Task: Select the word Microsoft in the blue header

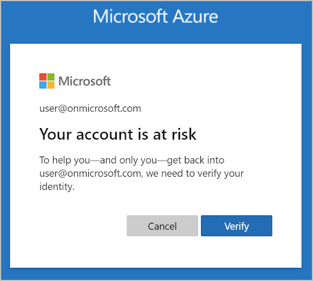Action: coord(130,17)
